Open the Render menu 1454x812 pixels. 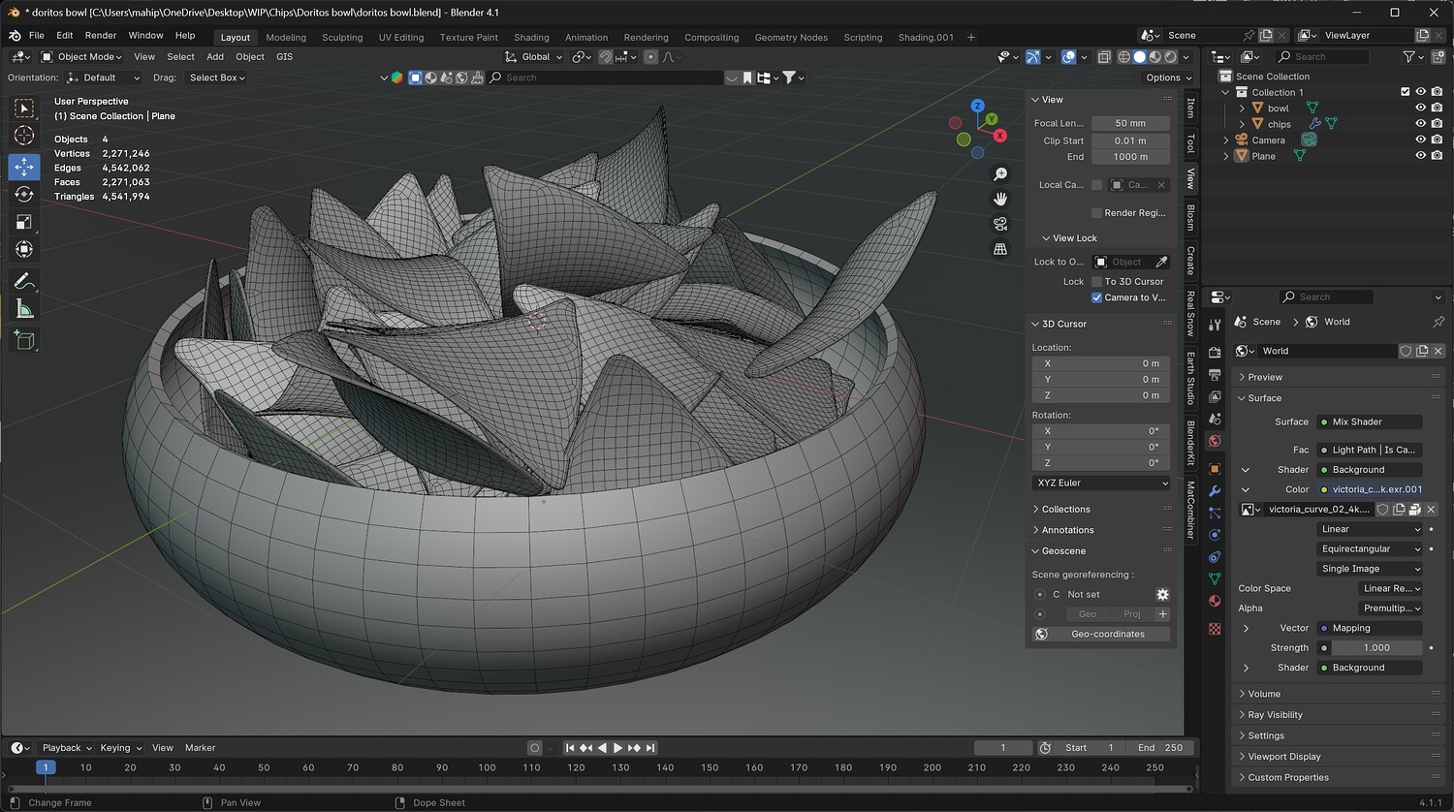click(x=101, y=35)
